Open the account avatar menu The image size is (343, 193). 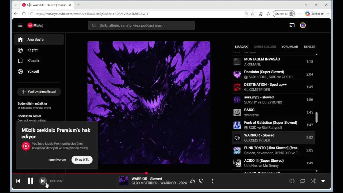point(303,25)
